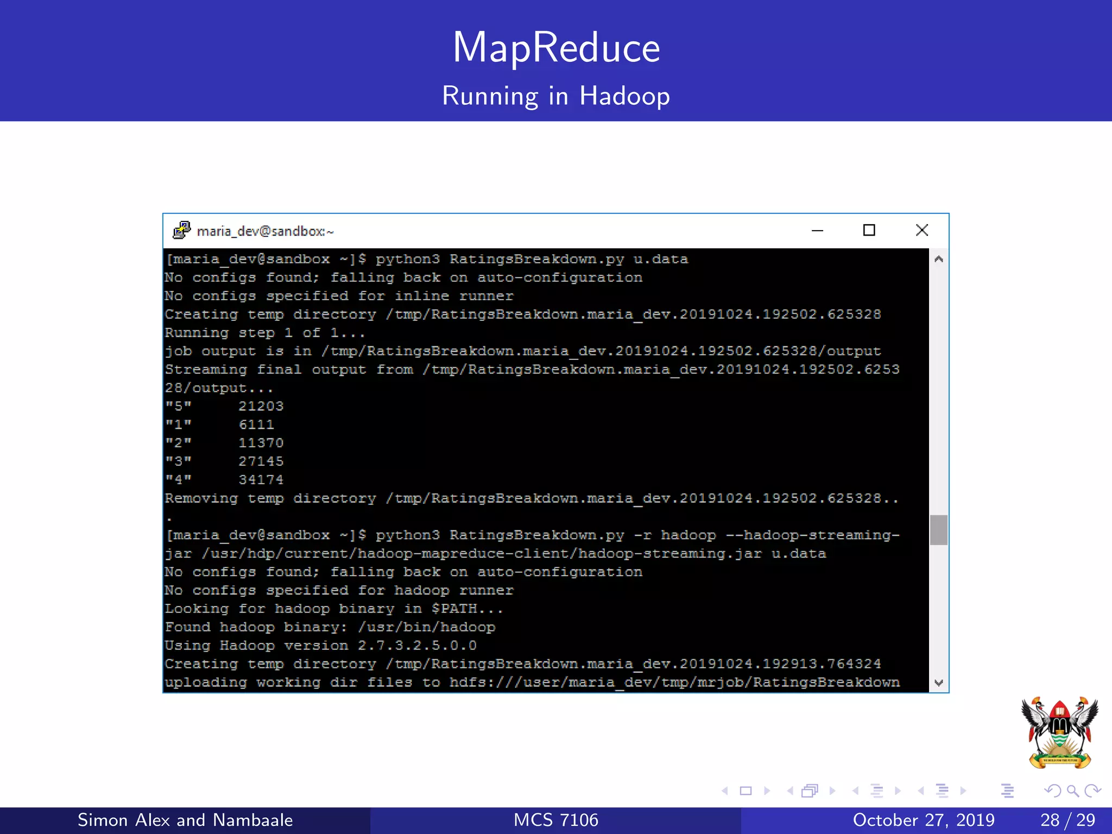This screenshot has width=1112, height=834.
Task: Click the 'Streaming final output from' line
Action: pos(532,370)
